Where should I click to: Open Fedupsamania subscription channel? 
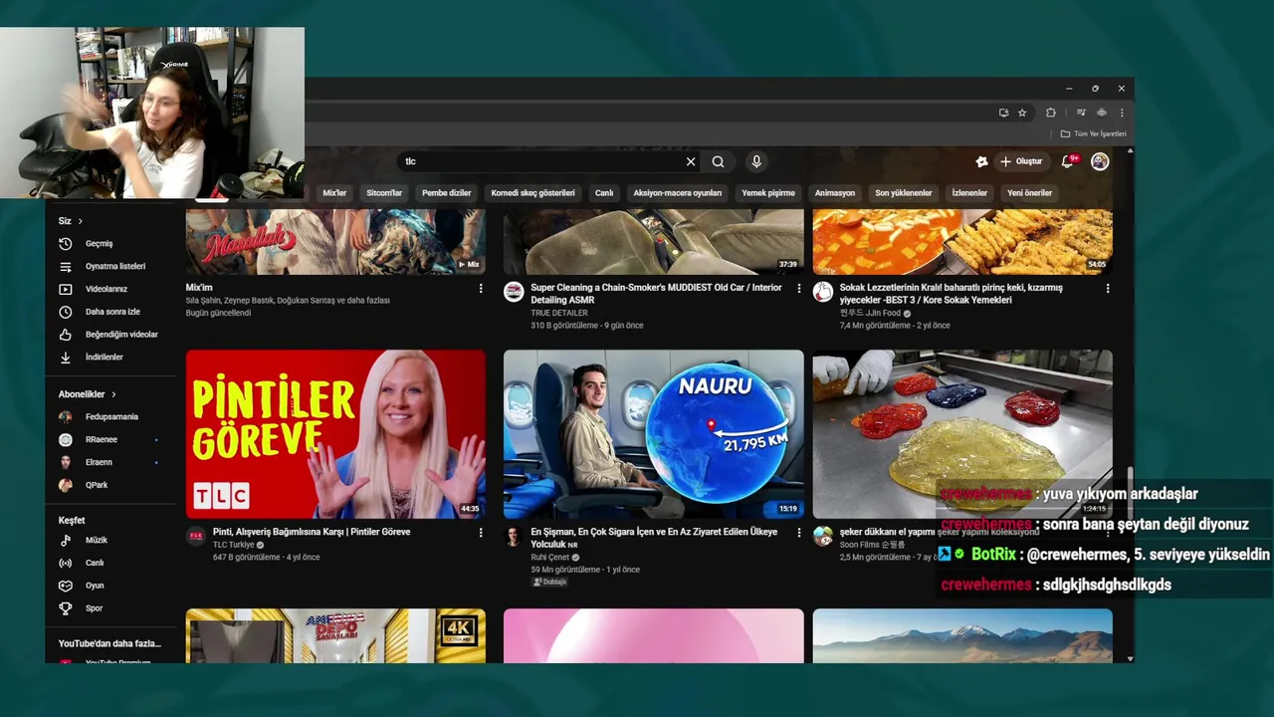pyautogui.click(x=111, y=417)
